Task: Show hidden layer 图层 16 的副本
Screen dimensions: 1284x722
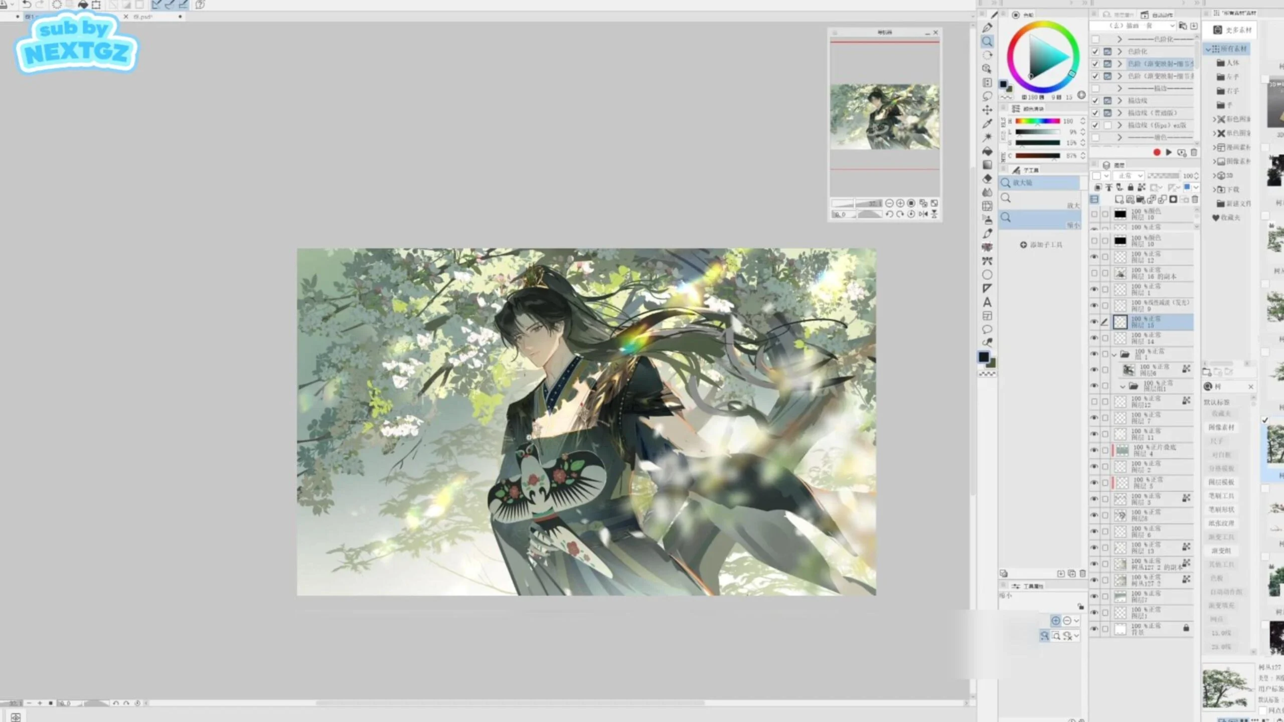Action: (1094, 273)
